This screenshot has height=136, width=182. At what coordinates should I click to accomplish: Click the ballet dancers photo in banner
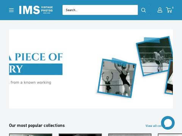(116, 78)
